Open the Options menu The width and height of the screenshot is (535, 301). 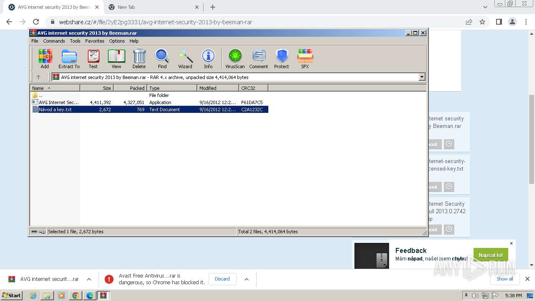pos(117,41)
